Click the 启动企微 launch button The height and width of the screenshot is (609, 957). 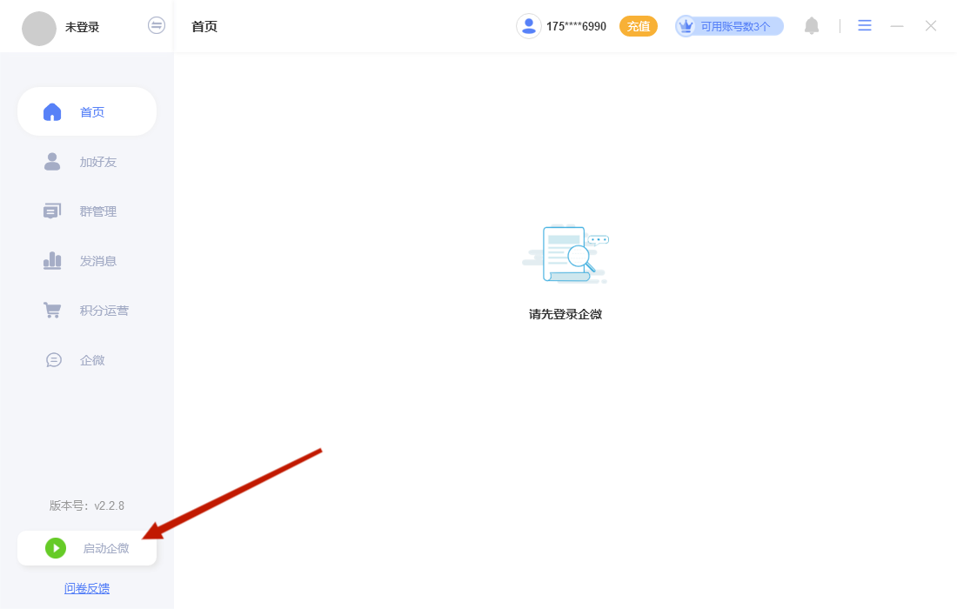(x=87, y=548)
